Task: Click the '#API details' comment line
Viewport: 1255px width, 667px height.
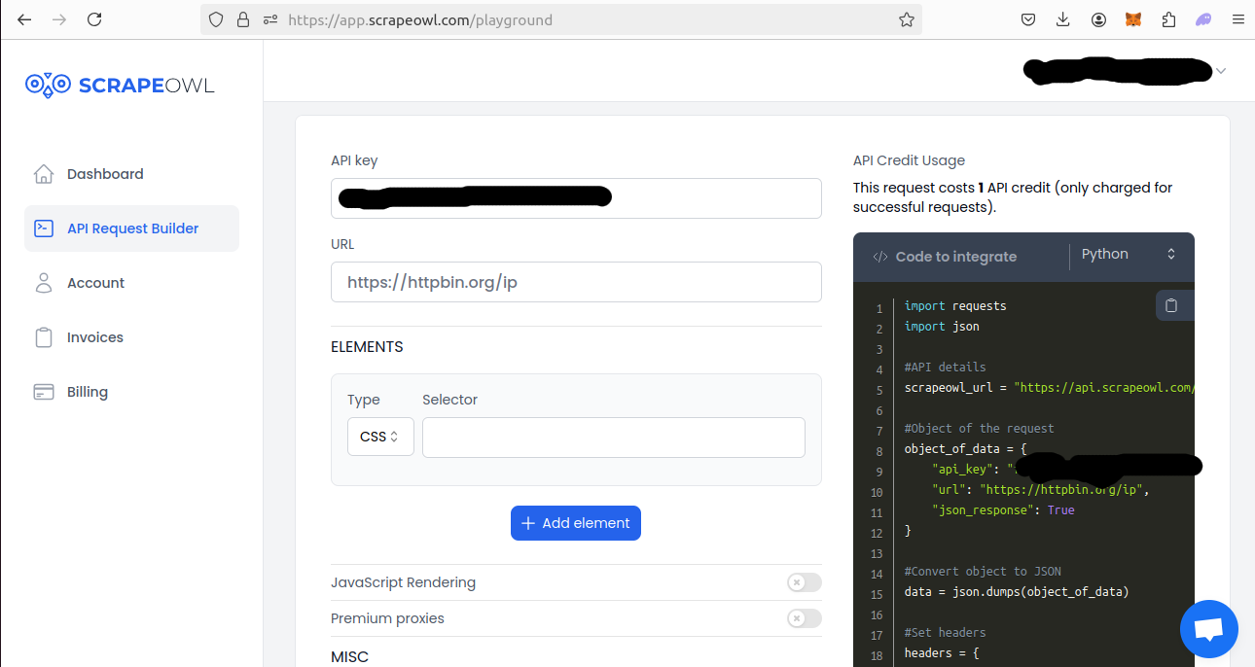Action: (945, 367)
